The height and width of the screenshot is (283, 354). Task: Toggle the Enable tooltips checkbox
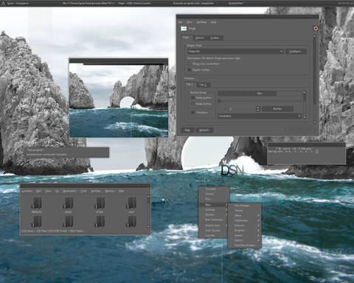(x=189, y=70)
